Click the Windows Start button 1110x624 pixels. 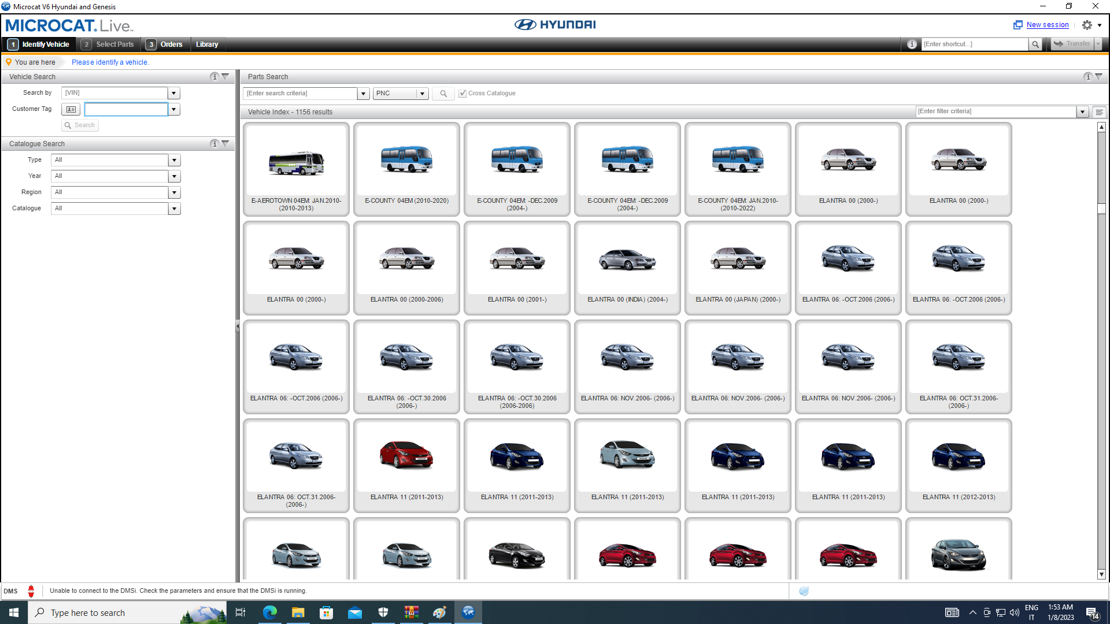point(14,612)
